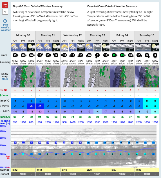Click Monday sunrise time 8:42
This screenshot has height=178, width=161.
click(15, 170)
